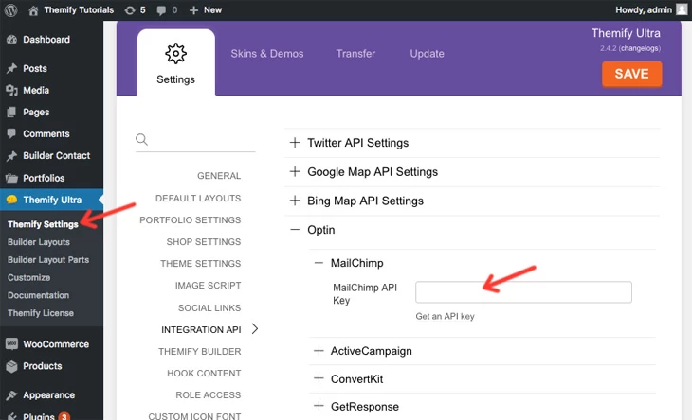Open ROLE ACCESS section
The height and width of the screenshot is (420, 692).
click(209, 394)
